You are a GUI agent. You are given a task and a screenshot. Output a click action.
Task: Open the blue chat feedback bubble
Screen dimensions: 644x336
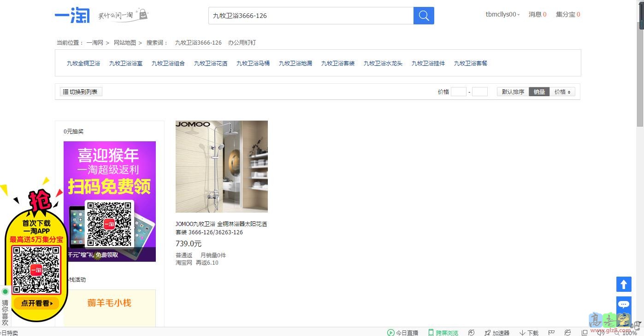click(x=624, y=304)
